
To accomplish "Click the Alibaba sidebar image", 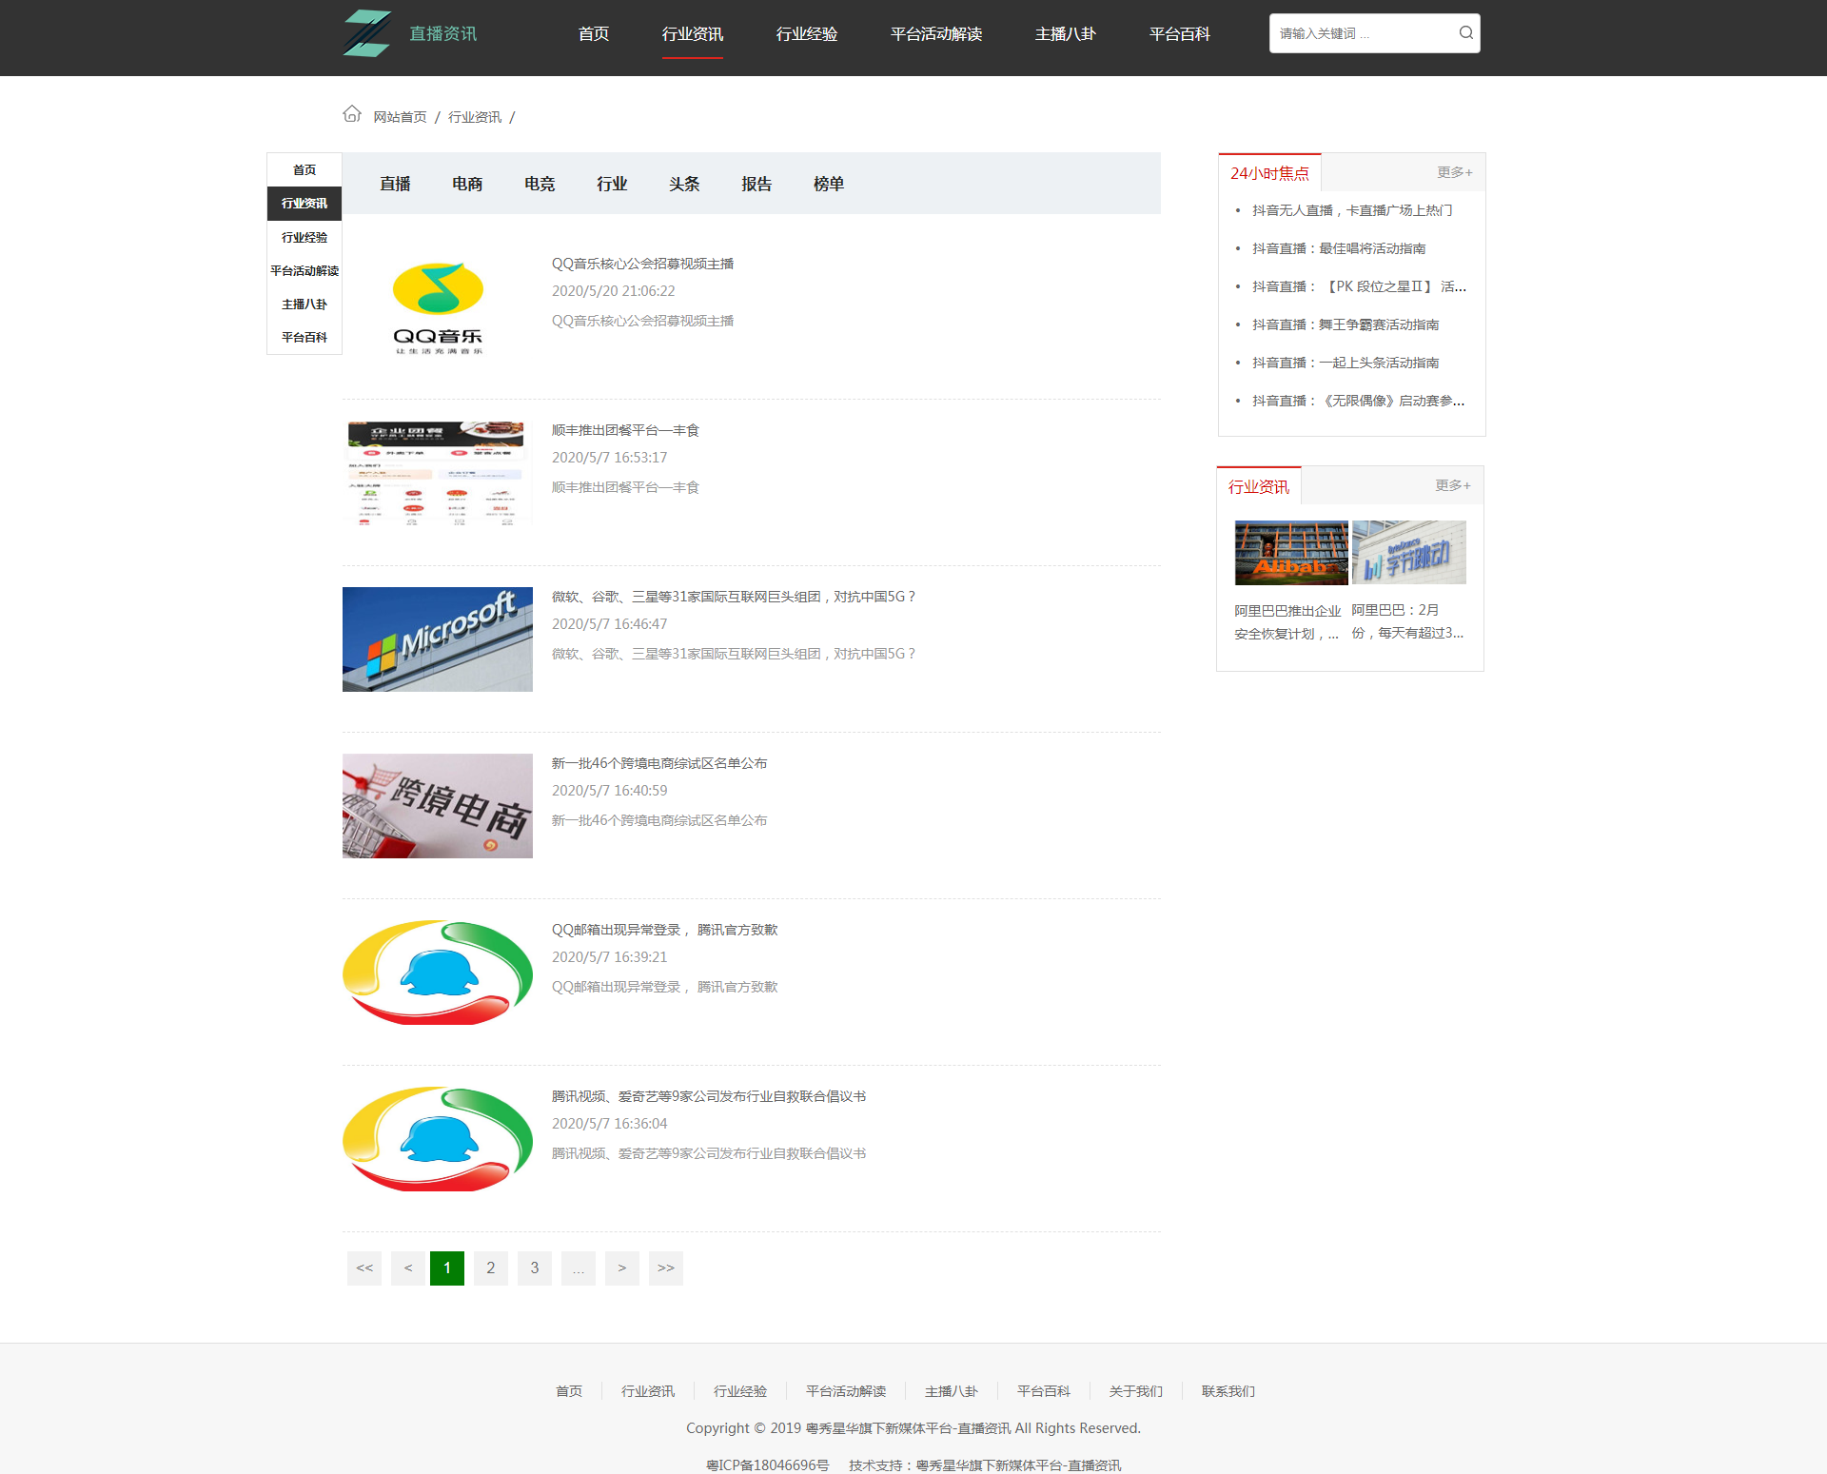I will tap(1291, 553).
